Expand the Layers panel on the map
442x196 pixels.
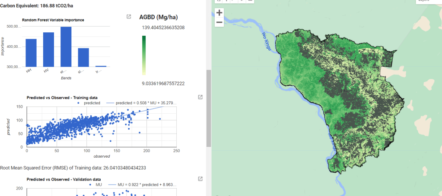(428, 1)
